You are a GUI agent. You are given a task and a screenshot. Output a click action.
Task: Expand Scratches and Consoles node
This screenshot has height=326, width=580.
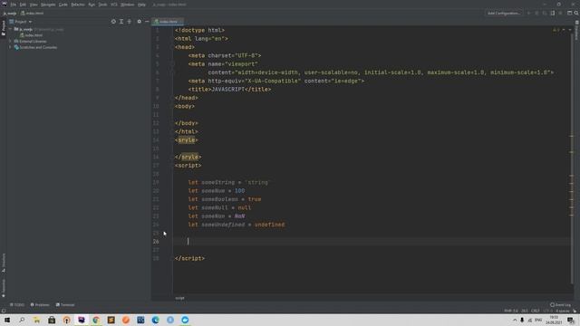10,47
